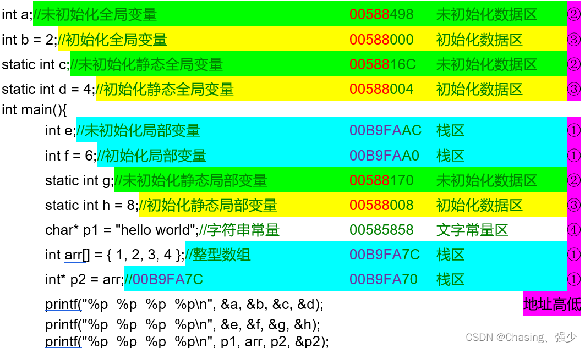
Task: Click the 初始化数据区 label beside static int d
Action: click(480, 89)
